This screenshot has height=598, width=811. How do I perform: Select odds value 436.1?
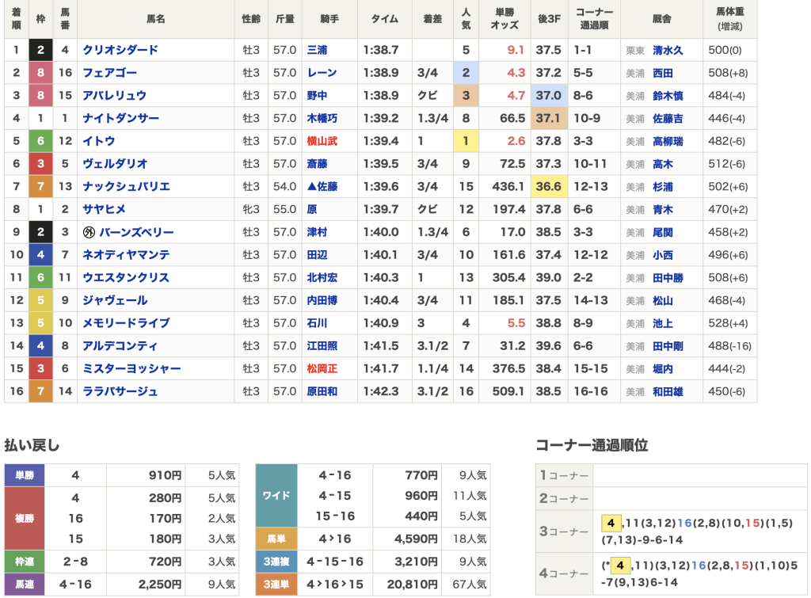point(508,187)
